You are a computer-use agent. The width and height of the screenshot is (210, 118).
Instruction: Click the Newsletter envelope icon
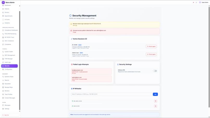(x=3, y=84)
